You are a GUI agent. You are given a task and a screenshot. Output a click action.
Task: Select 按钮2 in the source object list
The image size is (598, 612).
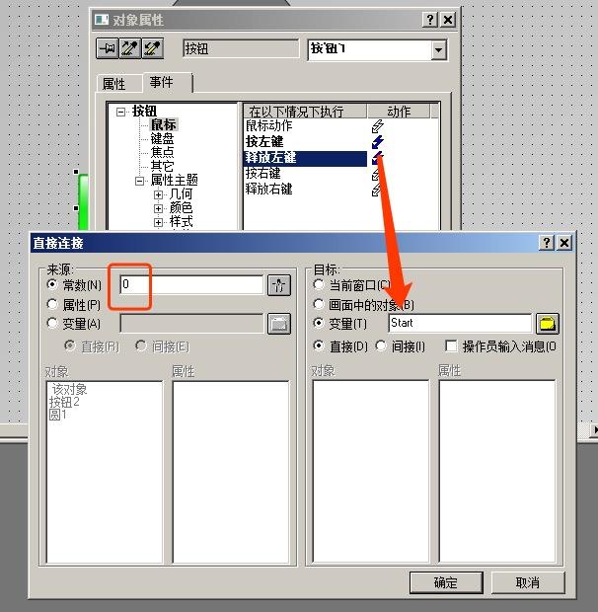tap(64, 402)
